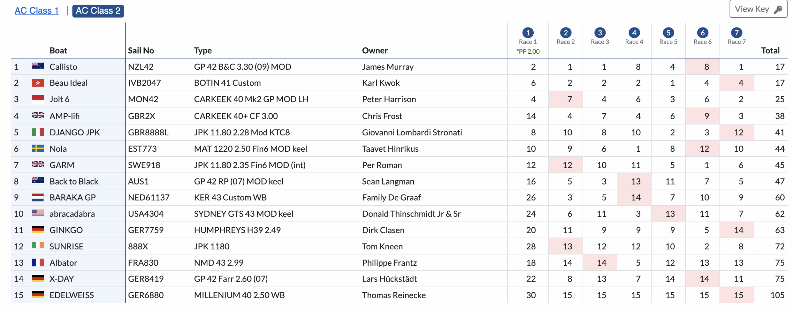Click the Monaco flag beside Jolt 6

coord(38,99)
